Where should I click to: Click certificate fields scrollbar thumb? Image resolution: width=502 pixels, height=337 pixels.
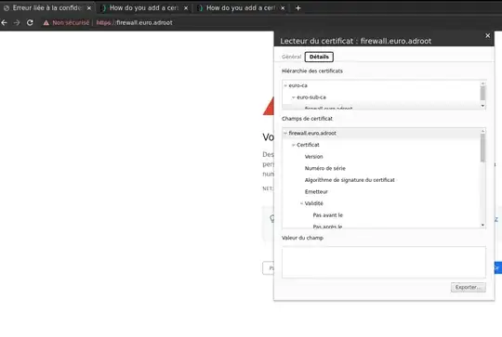(x=482, y=148)
